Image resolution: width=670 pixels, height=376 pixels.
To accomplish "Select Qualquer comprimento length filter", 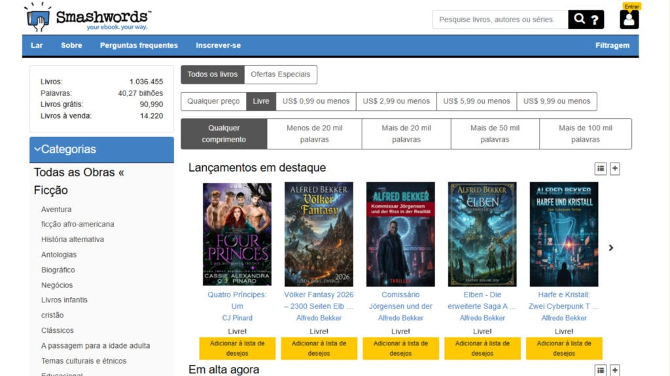I will pyautogui.click(x=224, y=134).
